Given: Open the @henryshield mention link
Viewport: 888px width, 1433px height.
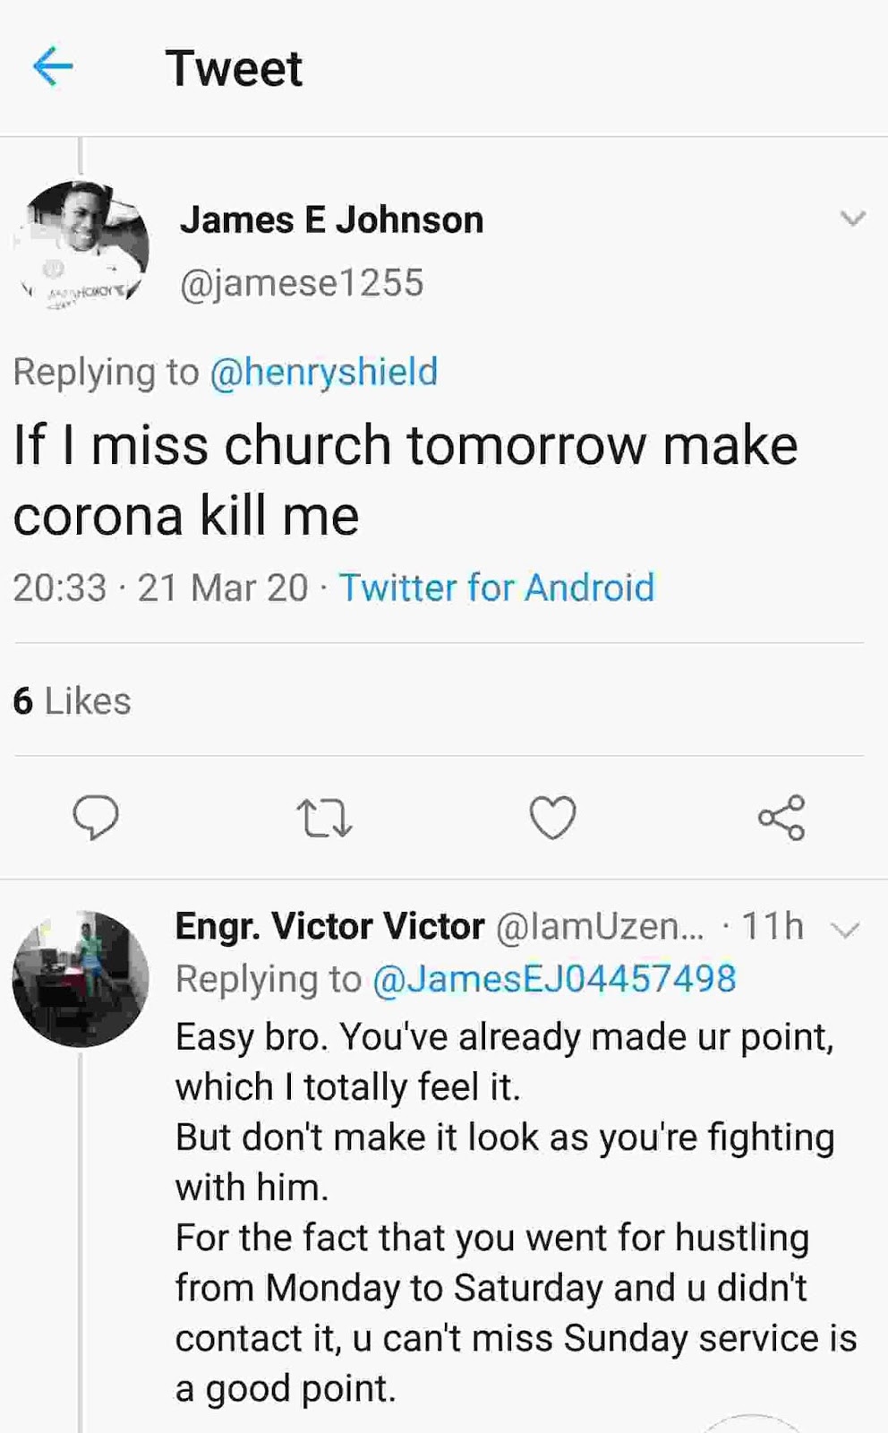Looking at the screenshot, I should click(x=323, y=372).
